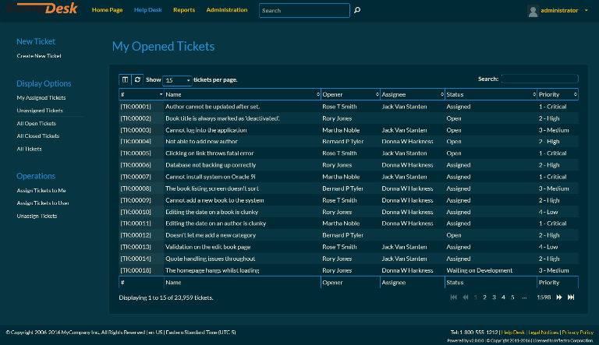Sort by Name column header arrow
Screen dimensions: 599x345
pyautogui.click(x=317, y=94)
